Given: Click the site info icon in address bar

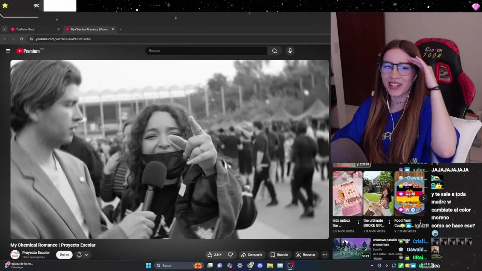Looking at the screenshot, I should (31, 39).
